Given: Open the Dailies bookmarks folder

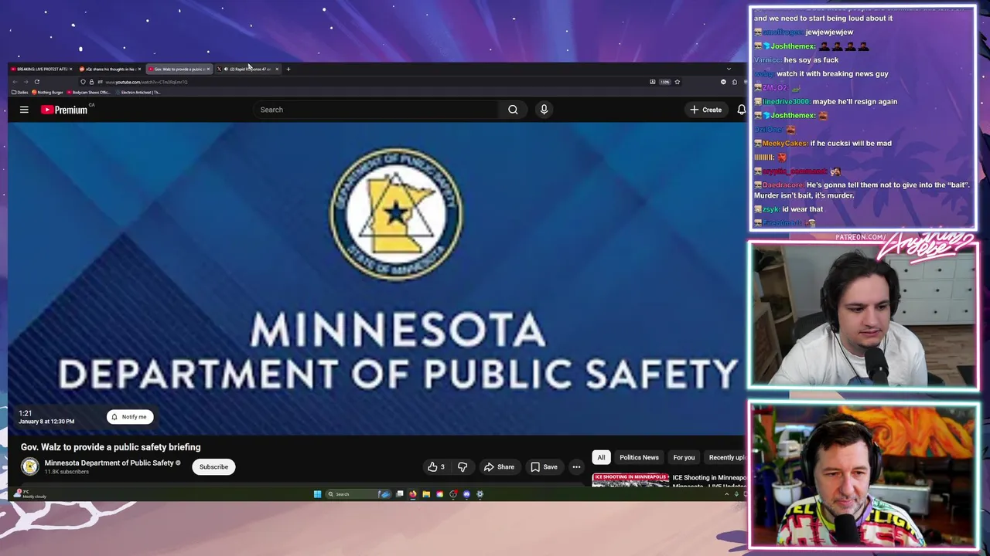Looking at the screenshot, I should pyautogui.click(x=19, y=92).
